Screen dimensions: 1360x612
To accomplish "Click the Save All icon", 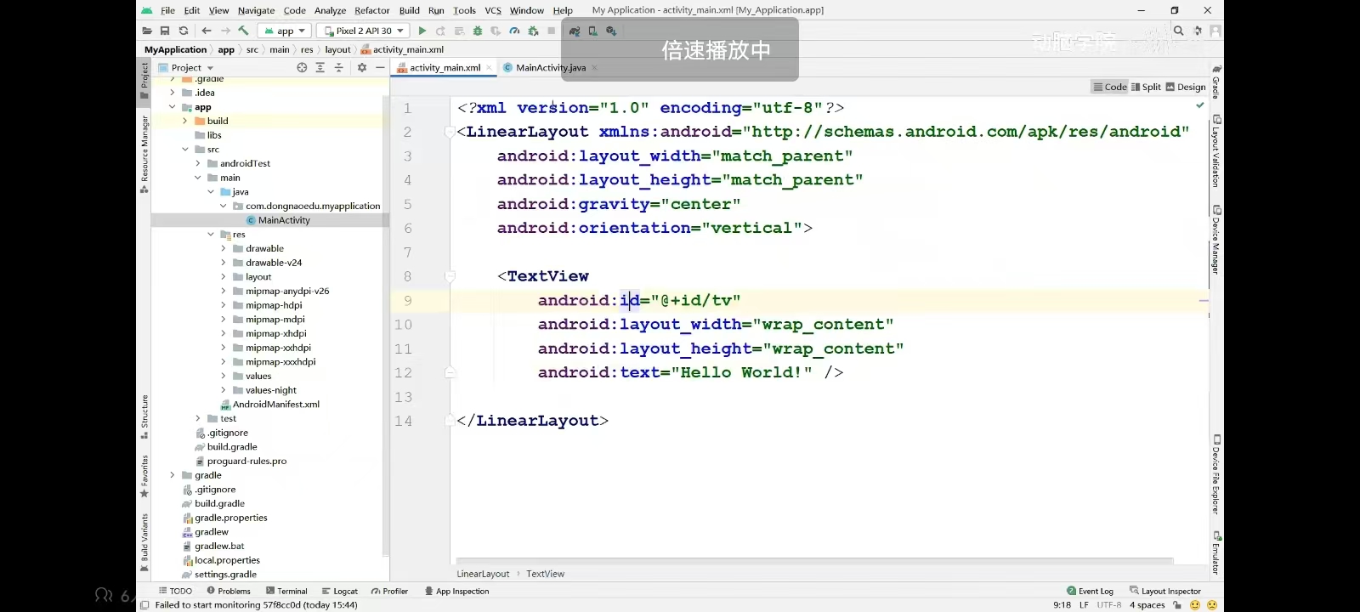I will (165, 31).
